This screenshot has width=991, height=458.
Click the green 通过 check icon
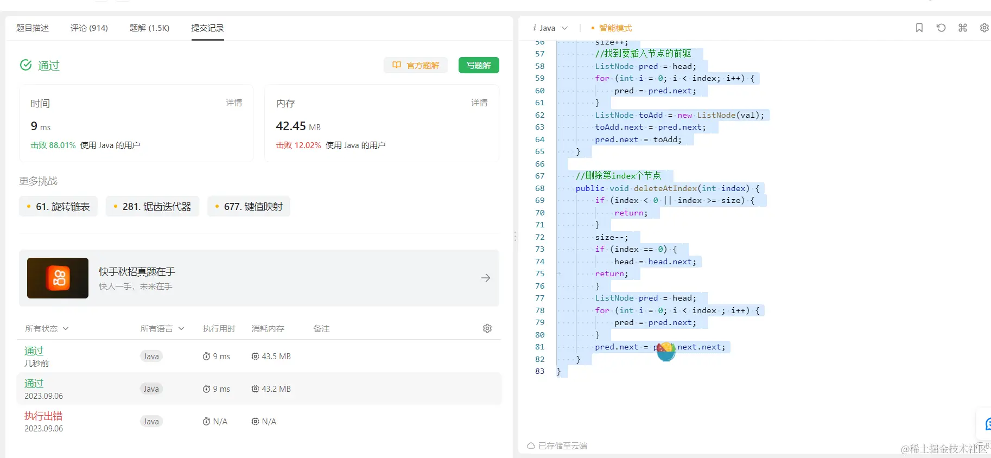click(26, 65)
